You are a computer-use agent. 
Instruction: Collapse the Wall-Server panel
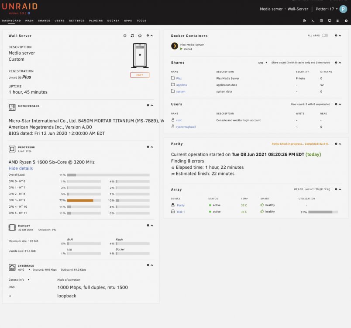pyautogui.click(x=151, y=36)
